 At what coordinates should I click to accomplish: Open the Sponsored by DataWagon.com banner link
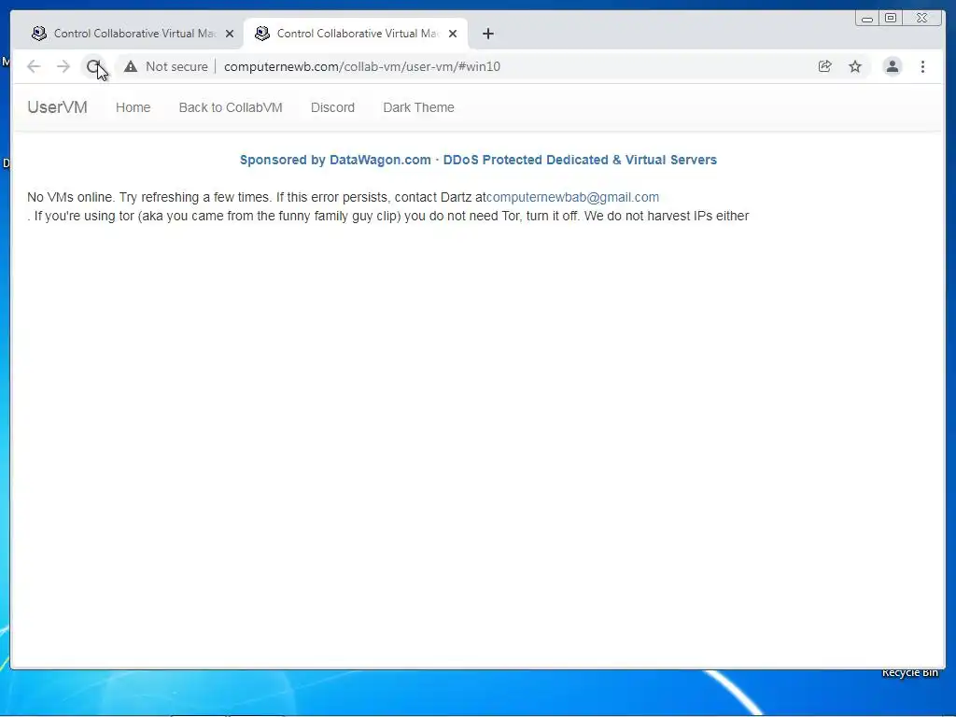(x=478, y=160)
